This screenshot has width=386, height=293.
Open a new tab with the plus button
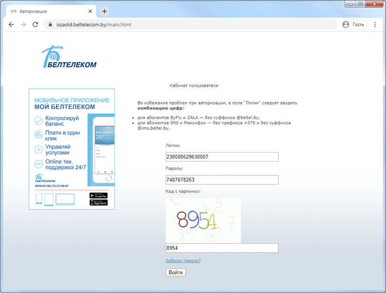[x=104, y=11]
